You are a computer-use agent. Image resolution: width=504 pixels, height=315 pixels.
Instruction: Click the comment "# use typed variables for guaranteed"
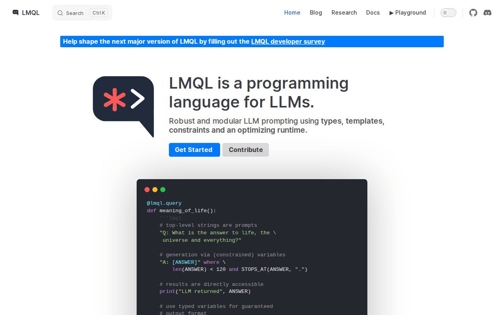tap(216, 306)
